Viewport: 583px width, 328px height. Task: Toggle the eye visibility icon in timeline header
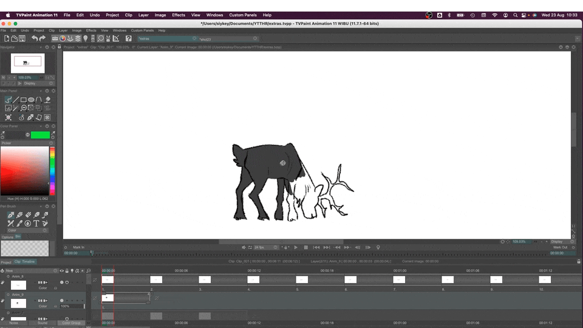pyautogui.click(x=61, y=271)
